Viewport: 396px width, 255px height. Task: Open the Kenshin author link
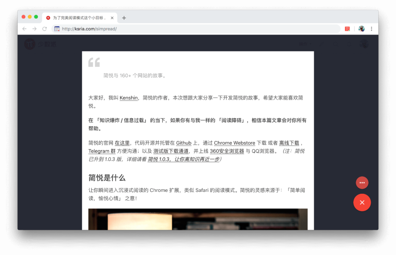coord(129,98)
